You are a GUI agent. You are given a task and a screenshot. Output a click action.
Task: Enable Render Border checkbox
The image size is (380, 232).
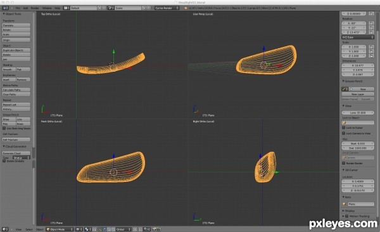[x=344, y=163]
